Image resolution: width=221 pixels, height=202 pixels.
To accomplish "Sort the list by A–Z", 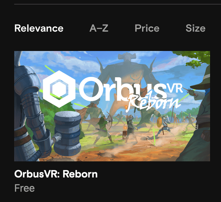I will (x=99, y=28).
